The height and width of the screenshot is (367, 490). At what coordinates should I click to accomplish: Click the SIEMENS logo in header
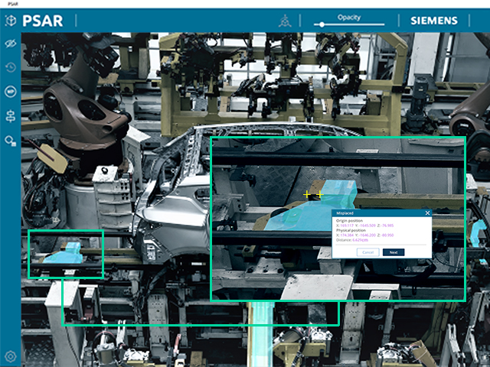point(434,21)
